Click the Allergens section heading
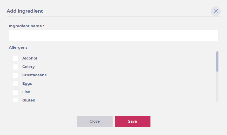Image resolution: width=227 pixels, height=135 pixels. click(18, 47)
